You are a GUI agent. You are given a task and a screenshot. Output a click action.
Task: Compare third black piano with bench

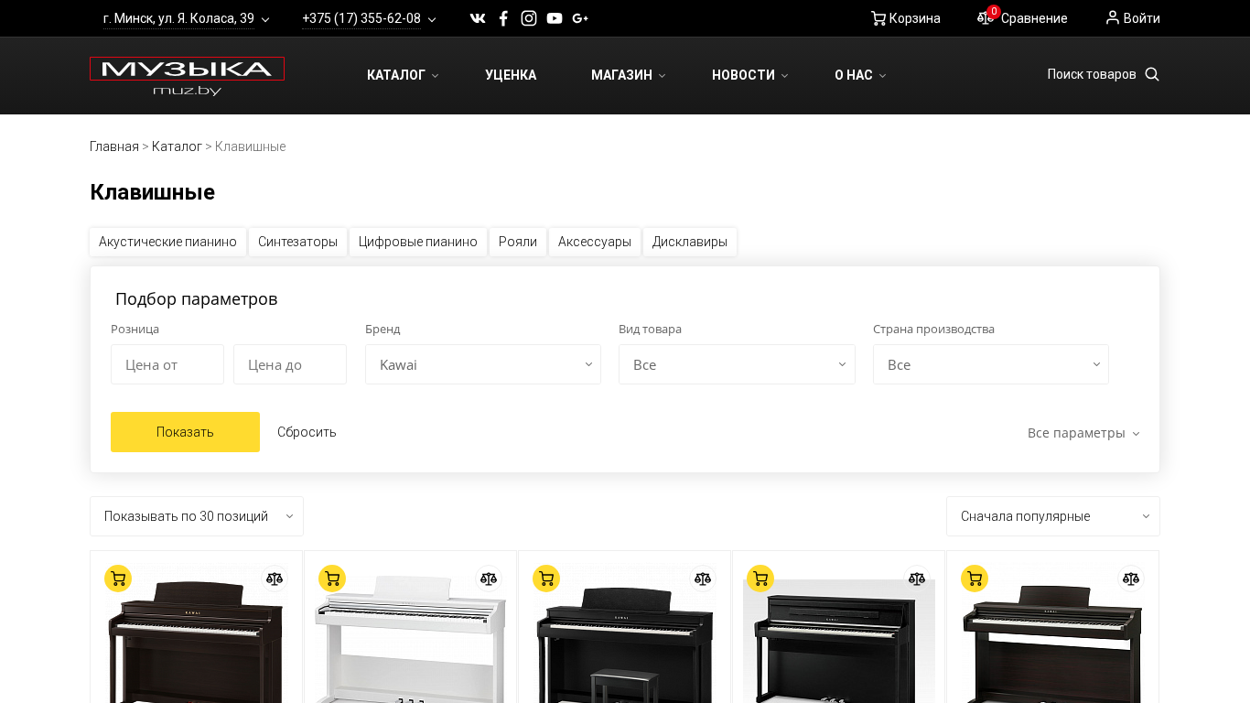click(x=703, y=579)
